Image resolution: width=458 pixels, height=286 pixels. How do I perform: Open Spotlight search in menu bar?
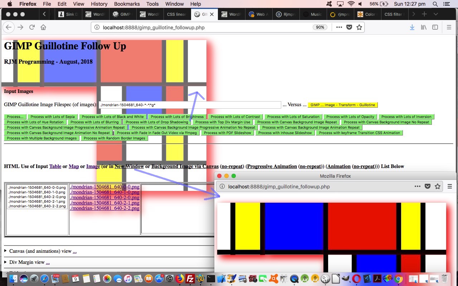[x=435, y=4]
